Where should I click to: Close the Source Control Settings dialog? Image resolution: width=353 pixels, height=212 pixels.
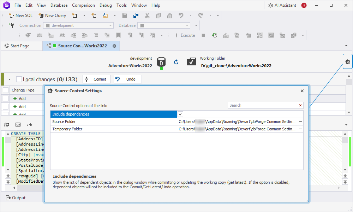point(302,91)
